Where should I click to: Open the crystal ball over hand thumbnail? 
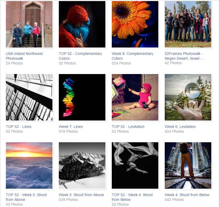(188, 97)
